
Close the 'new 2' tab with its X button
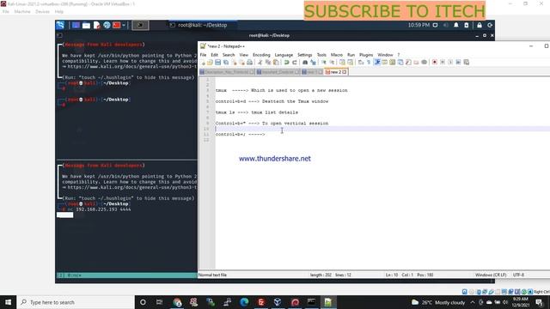[x=345, y=72]
